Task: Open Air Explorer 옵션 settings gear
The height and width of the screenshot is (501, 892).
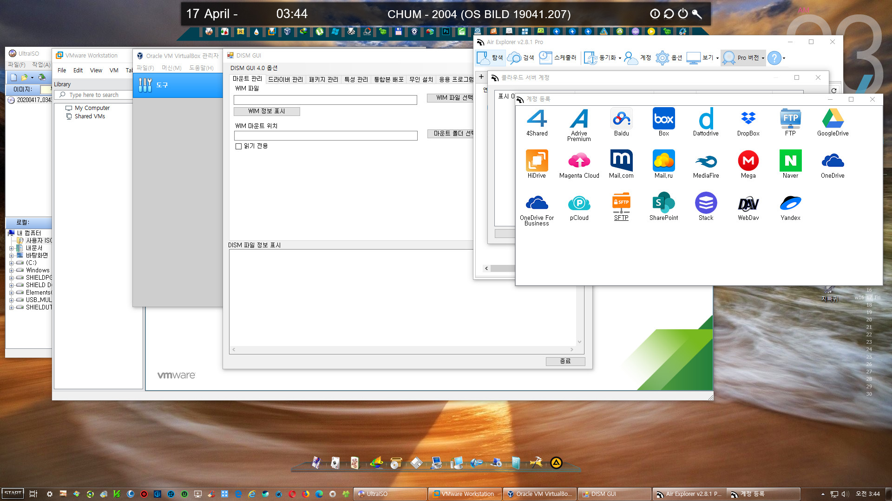Action: pos(669,58)
